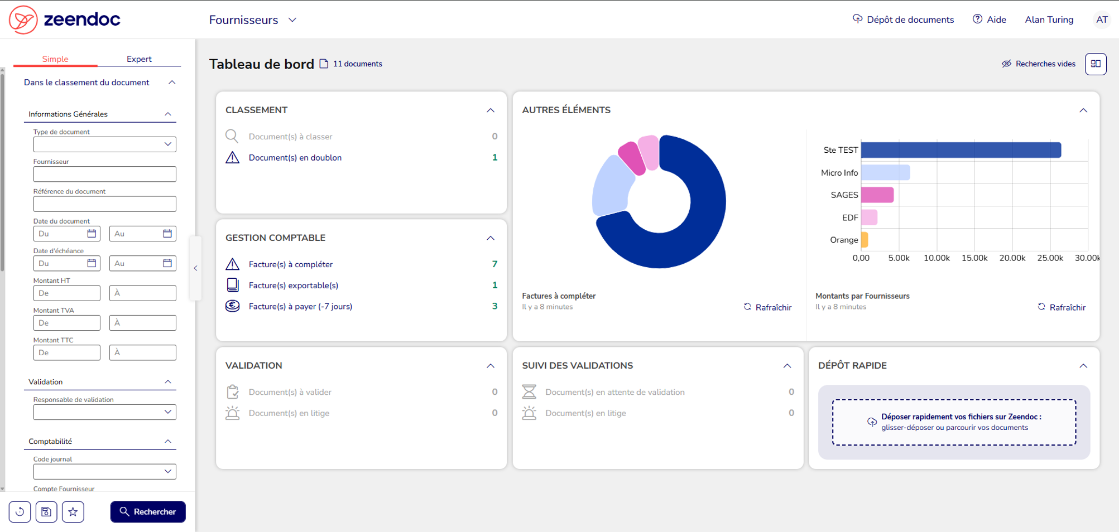Toggle Recherches vides visibility
The image size is (1119, 532).
[x=1039, y=64]
